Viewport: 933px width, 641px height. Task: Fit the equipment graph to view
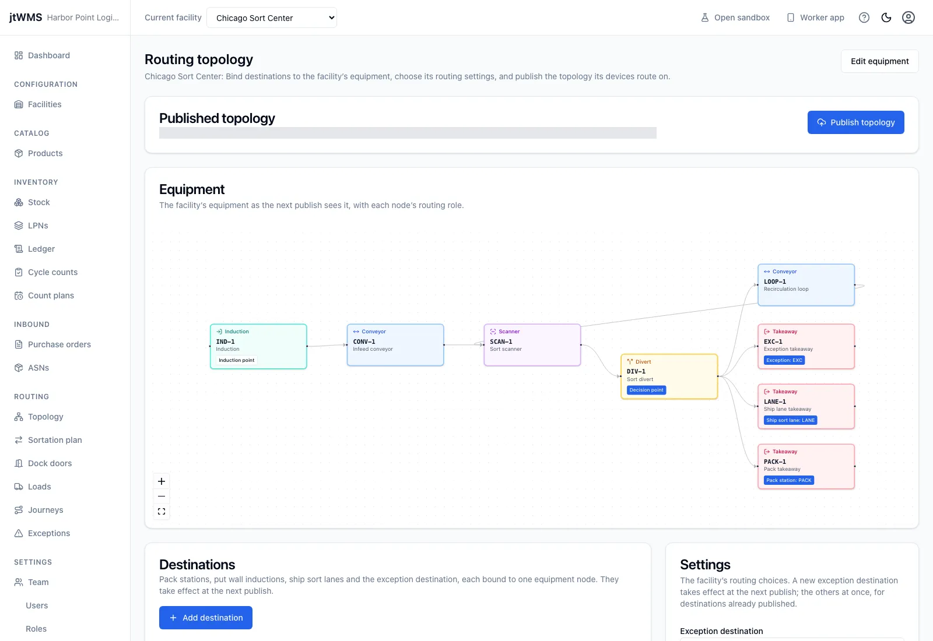pyautogui.click(x=162, y=512)
